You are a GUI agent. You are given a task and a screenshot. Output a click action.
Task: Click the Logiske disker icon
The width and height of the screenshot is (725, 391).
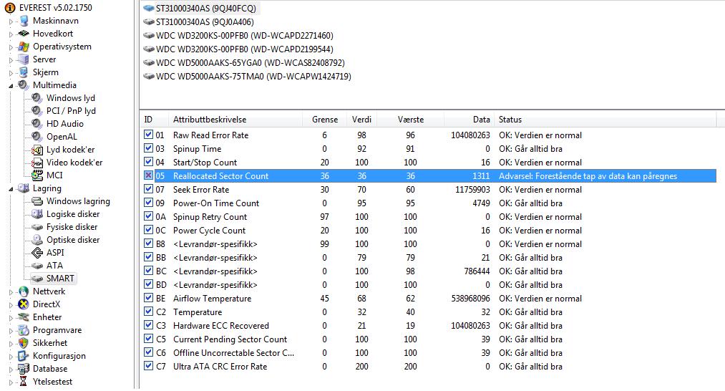(x=37, y=214)
